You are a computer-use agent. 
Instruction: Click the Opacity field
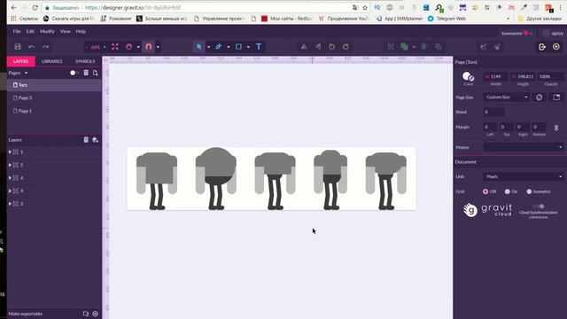(550, 77)
